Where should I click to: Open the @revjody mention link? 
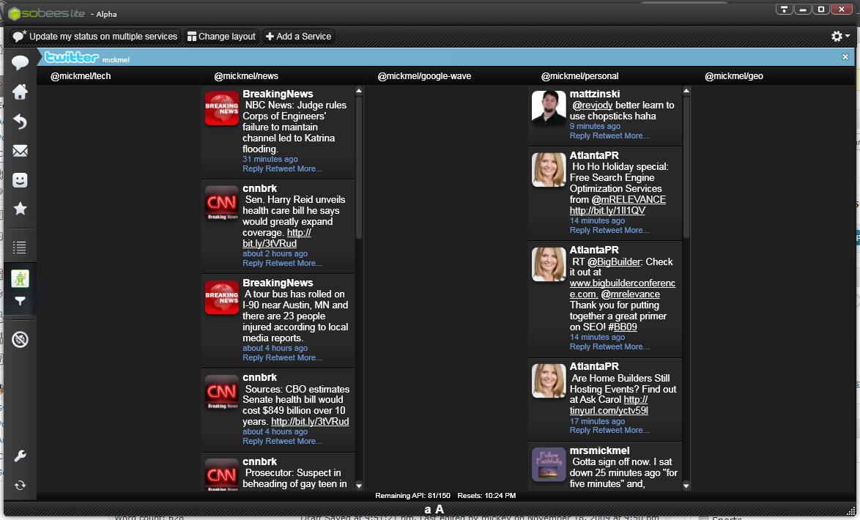pos(593,105)
